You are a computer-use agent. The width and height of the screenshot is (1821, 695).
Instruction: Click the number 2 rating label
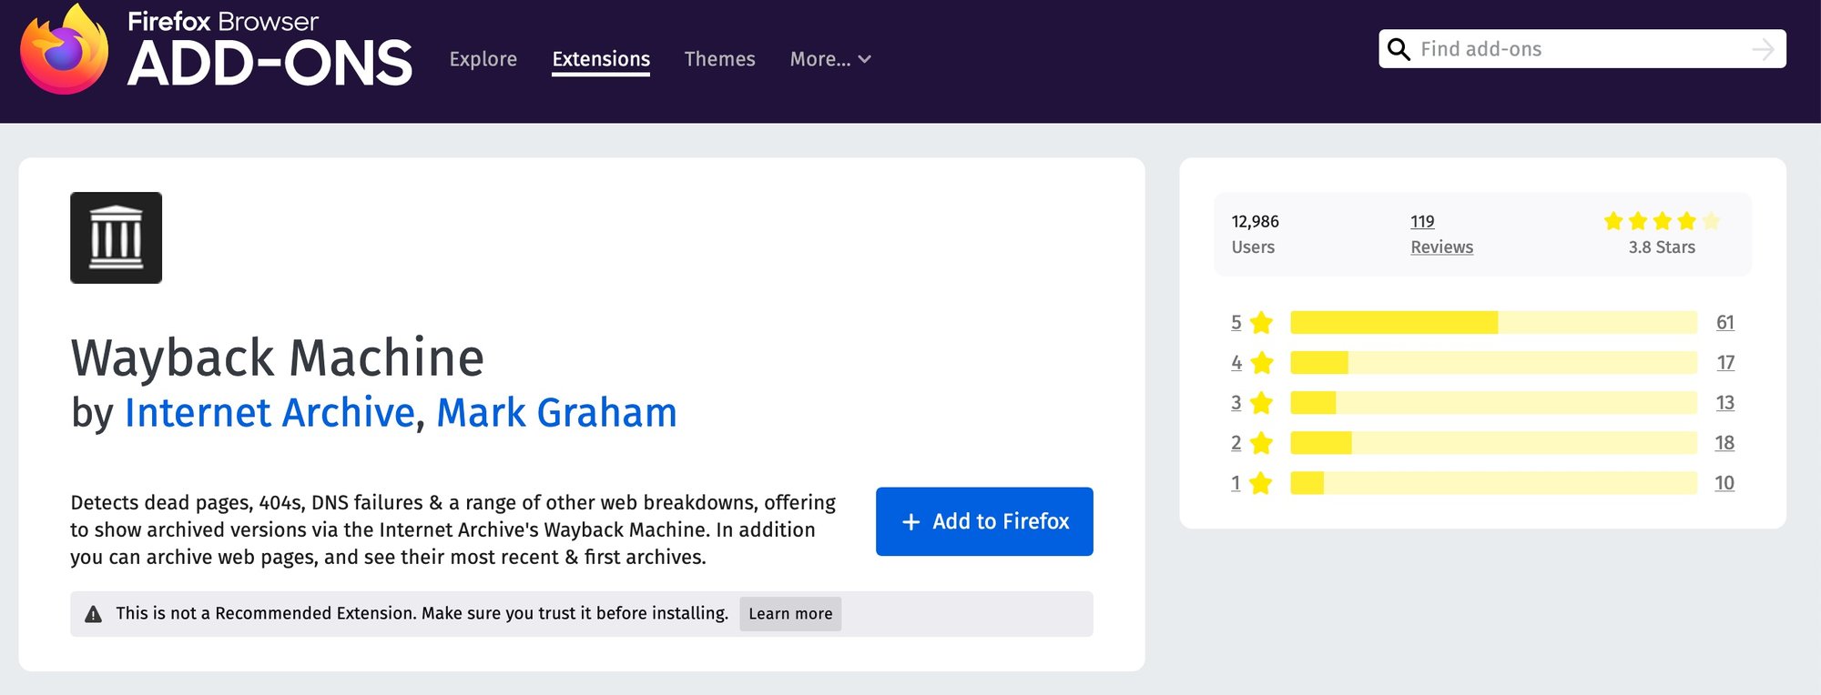click(x=1236, y=443)
